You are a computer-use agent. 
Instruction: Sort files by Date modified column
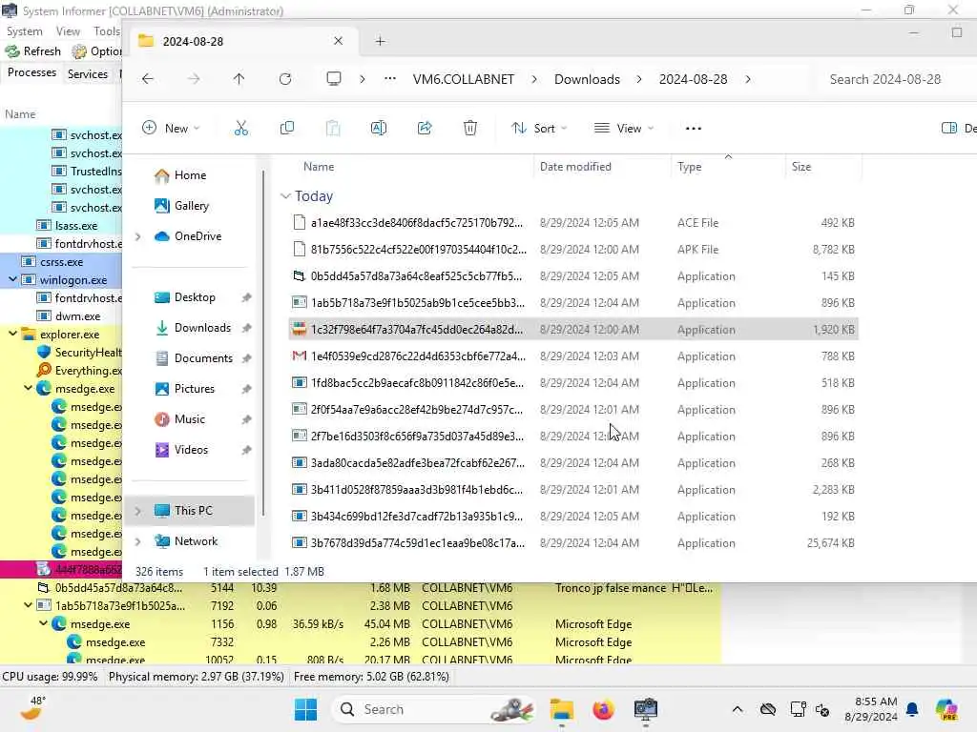[575, 167]
